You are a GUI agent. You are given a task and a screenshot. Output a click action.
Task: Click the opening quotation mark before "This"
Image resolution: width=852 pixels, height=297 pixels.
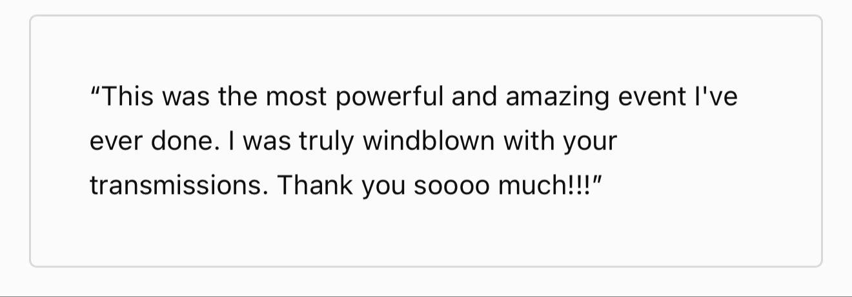tap(94, 91)
